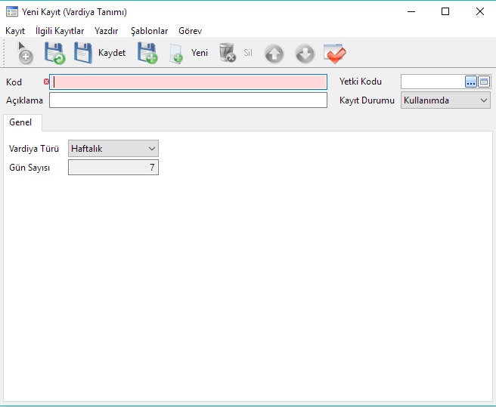Click the cursor-with-plus icon in toolbar
Image resolution: width=496 pixels, height=407 pixels.
click(x=25, y=54)
